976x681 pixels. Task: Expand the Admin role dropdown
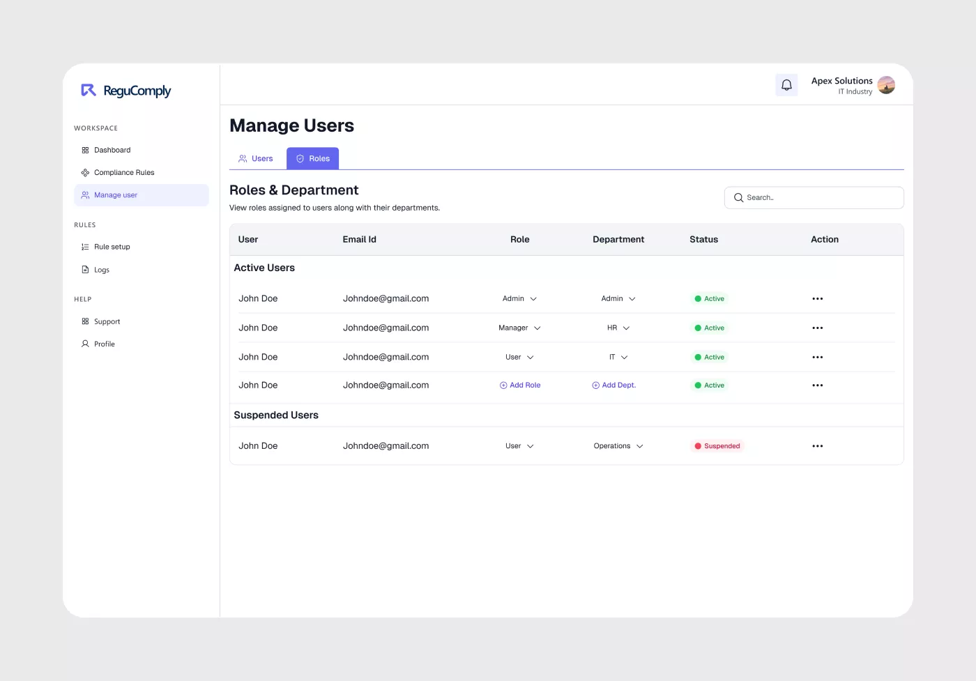click(x=519, y=298)
